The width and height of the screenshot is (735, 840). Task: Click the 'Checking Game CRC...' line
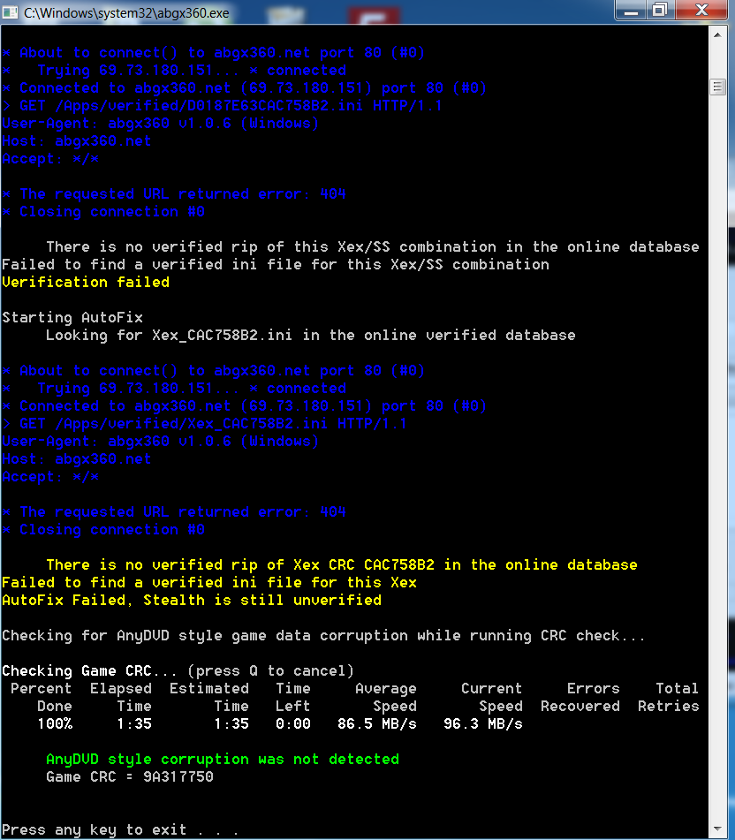(178, 671)
